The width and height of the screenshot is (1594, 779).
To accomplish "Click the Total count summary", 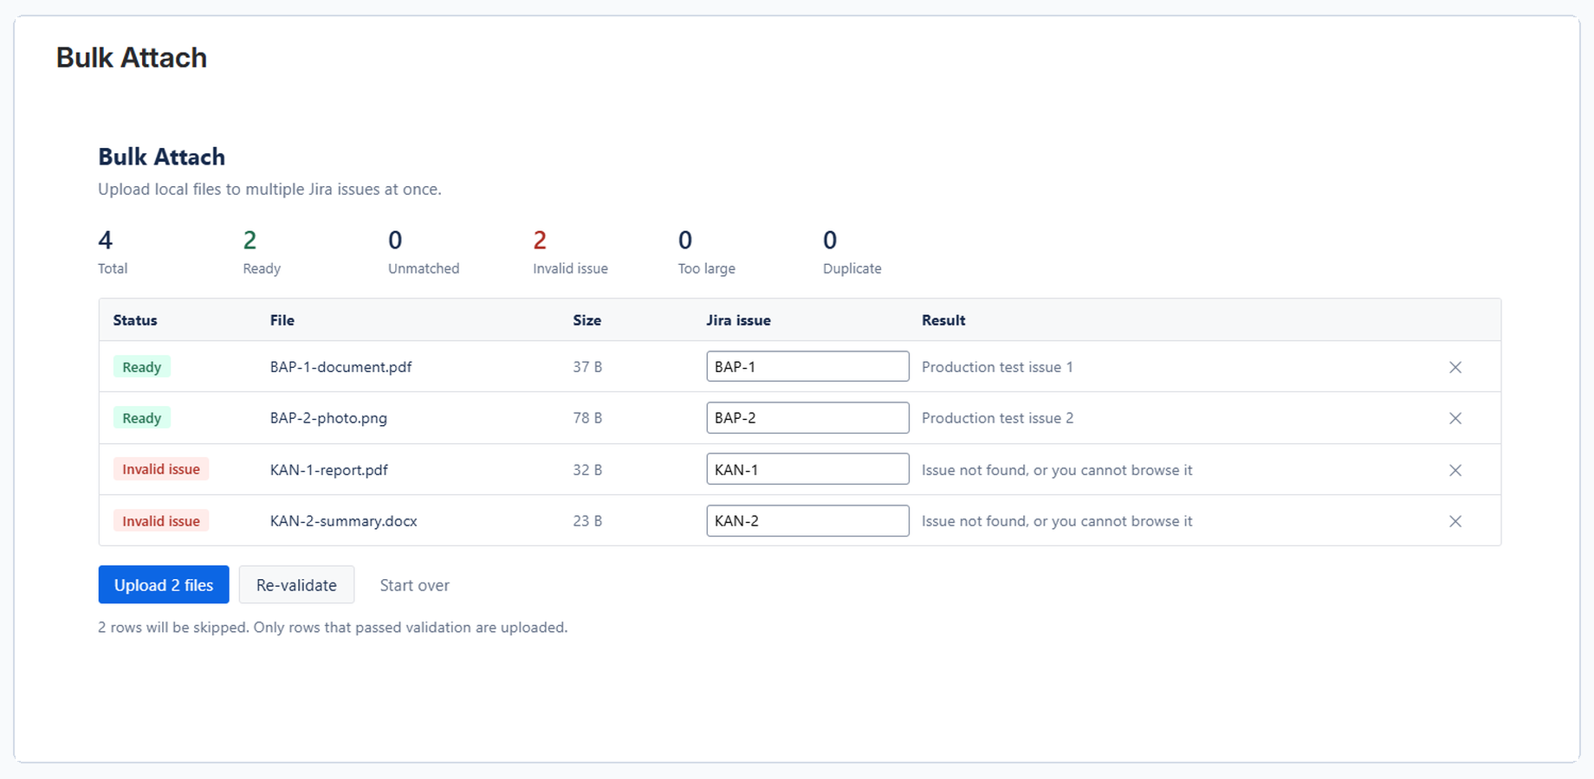I will coord(113,252).
